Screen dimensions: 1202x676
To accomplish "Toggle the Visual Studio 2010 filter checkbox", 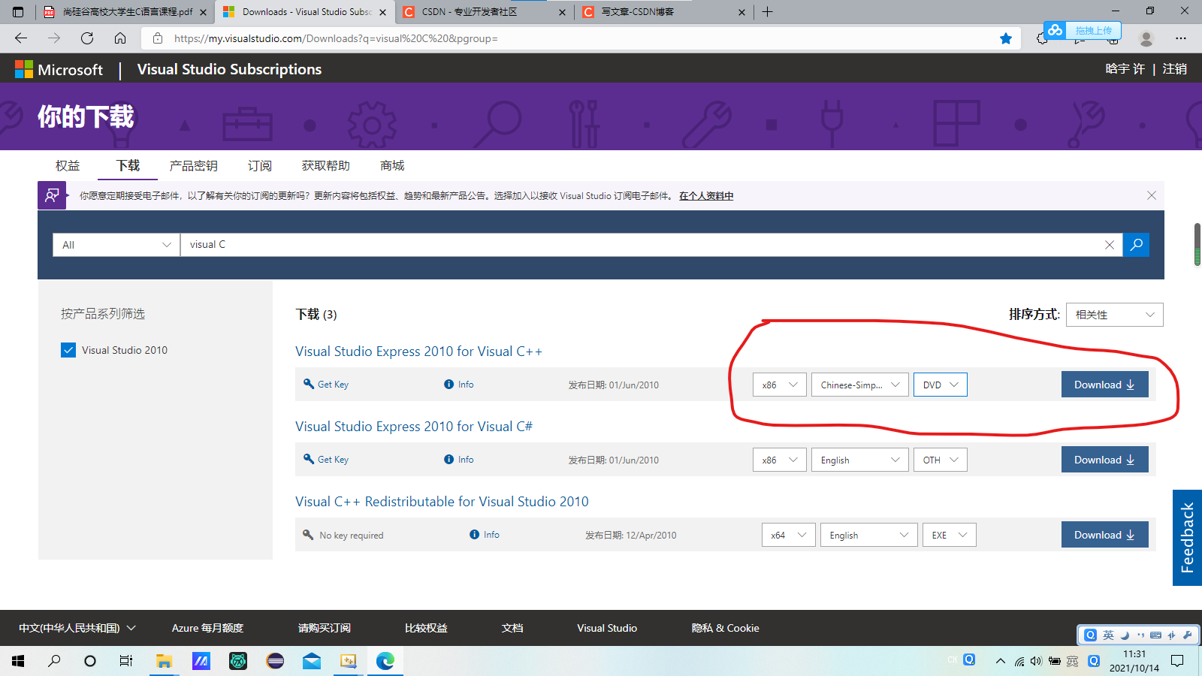I will point(68,349).
